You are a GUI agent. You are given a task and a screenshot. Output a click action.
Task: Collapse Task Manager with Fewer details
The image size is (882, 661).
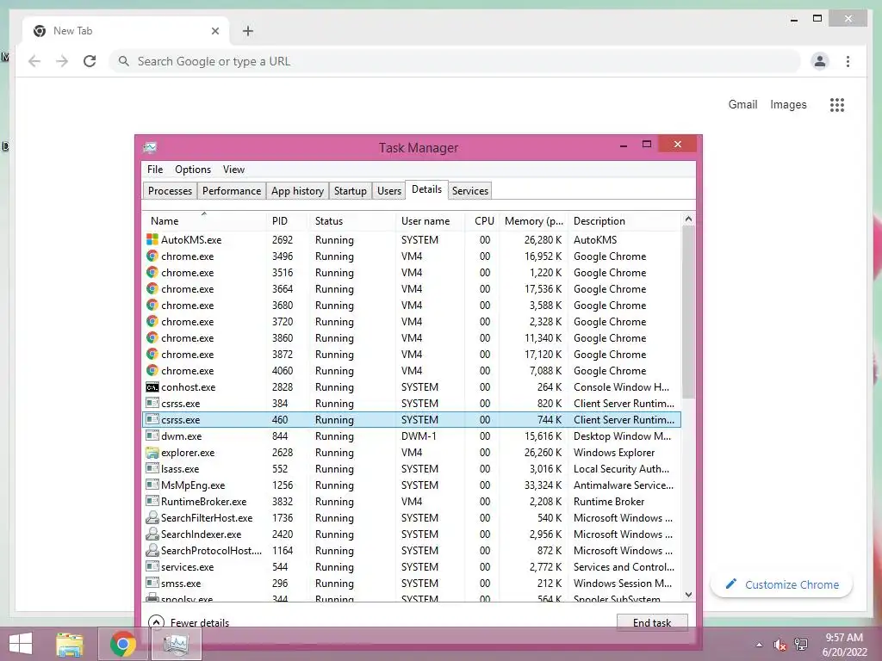[189, 622]
